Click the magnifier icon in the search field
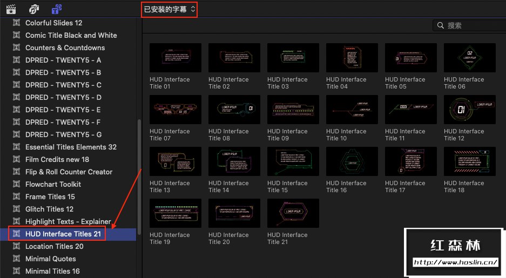 (441, 25)
